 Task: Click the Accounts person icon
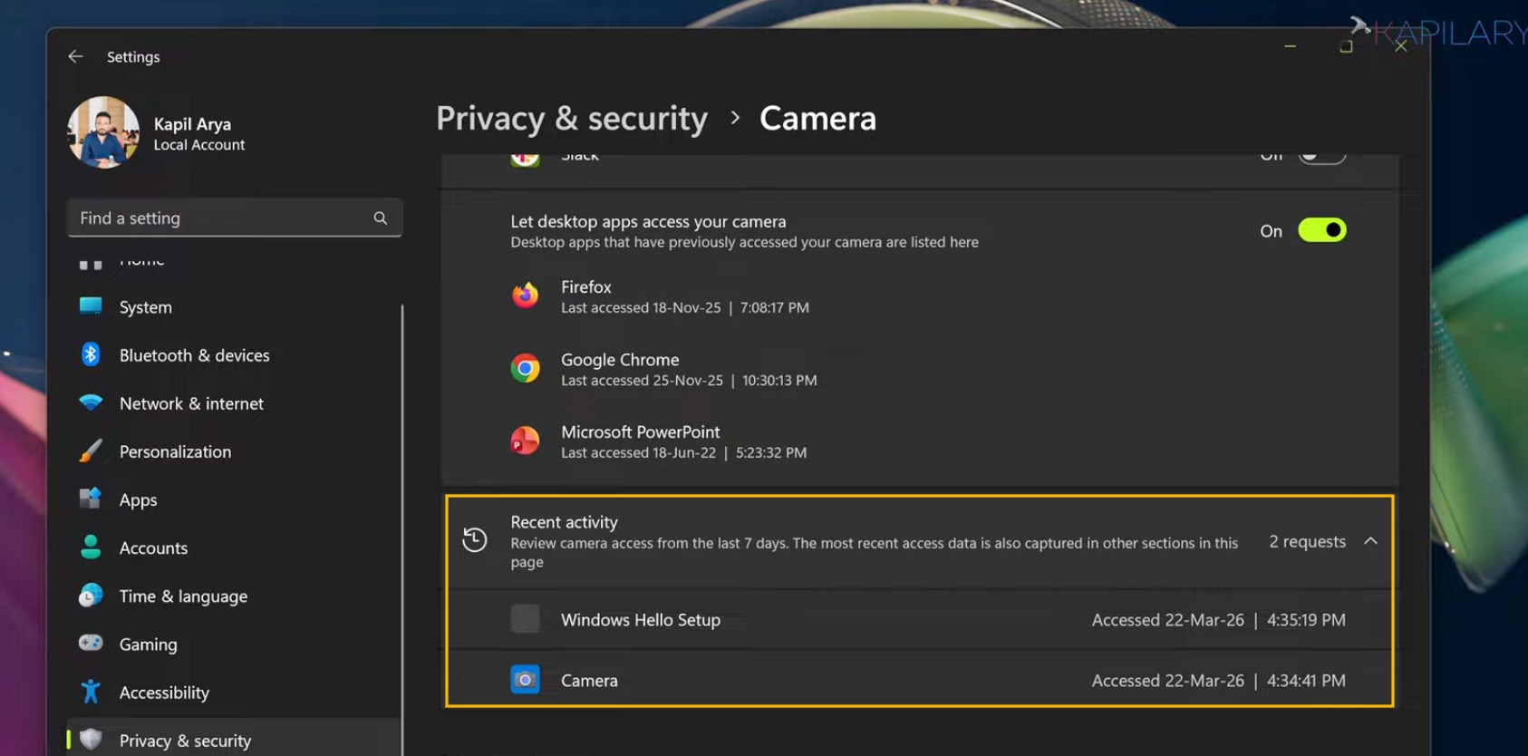coord(91,547)
